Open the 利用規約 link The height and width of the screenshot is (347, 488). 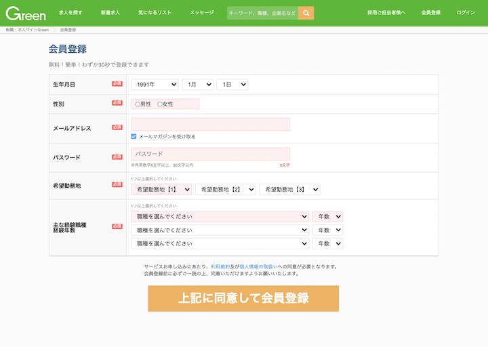click(220, 267)
